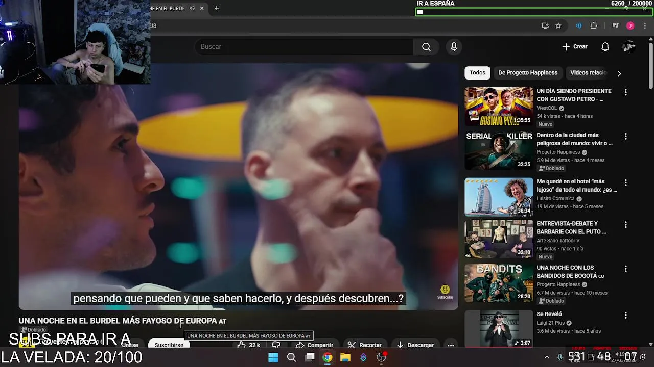Open Windows taskbar search
The width and height of the screenshot is (654, 367).
[x=291, y=357]
